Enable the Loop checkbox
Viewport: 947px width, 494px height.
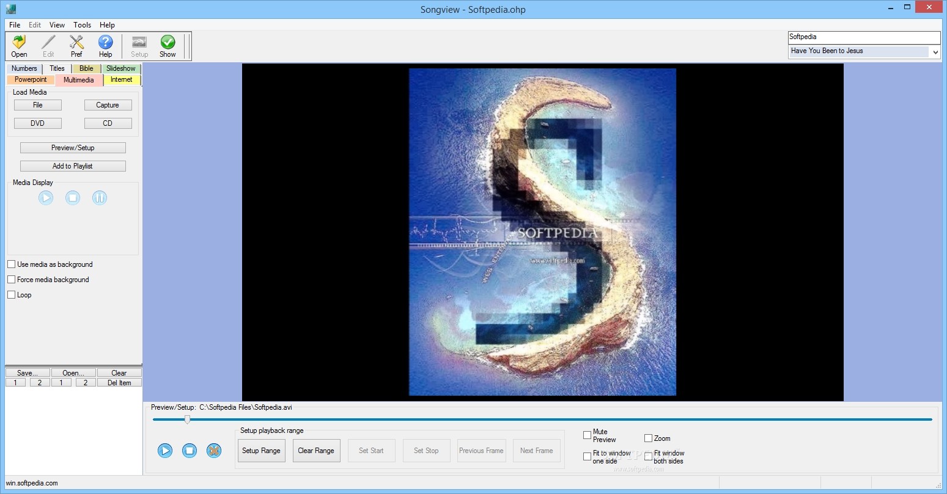pos(11,295)
